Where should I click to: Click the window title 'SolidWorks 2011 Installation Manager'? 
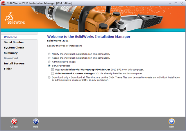coord(40,3)
